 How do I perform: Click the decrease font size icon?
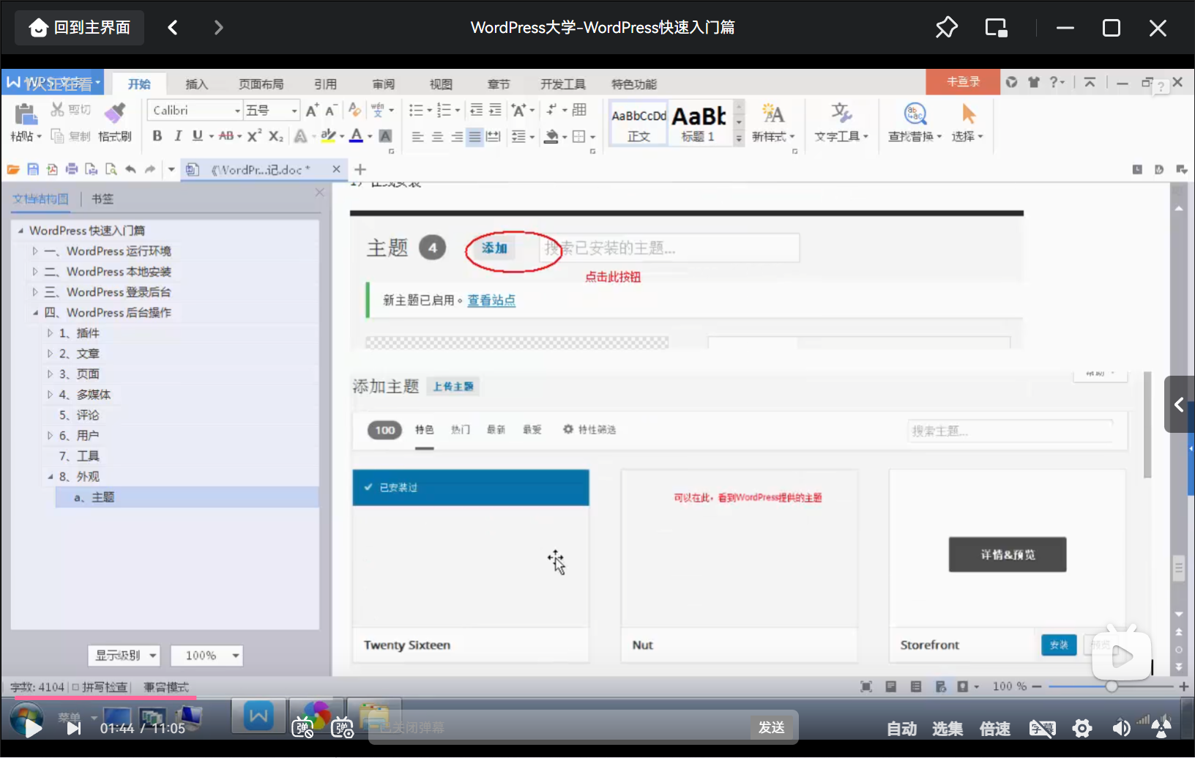tap(330, 110)
